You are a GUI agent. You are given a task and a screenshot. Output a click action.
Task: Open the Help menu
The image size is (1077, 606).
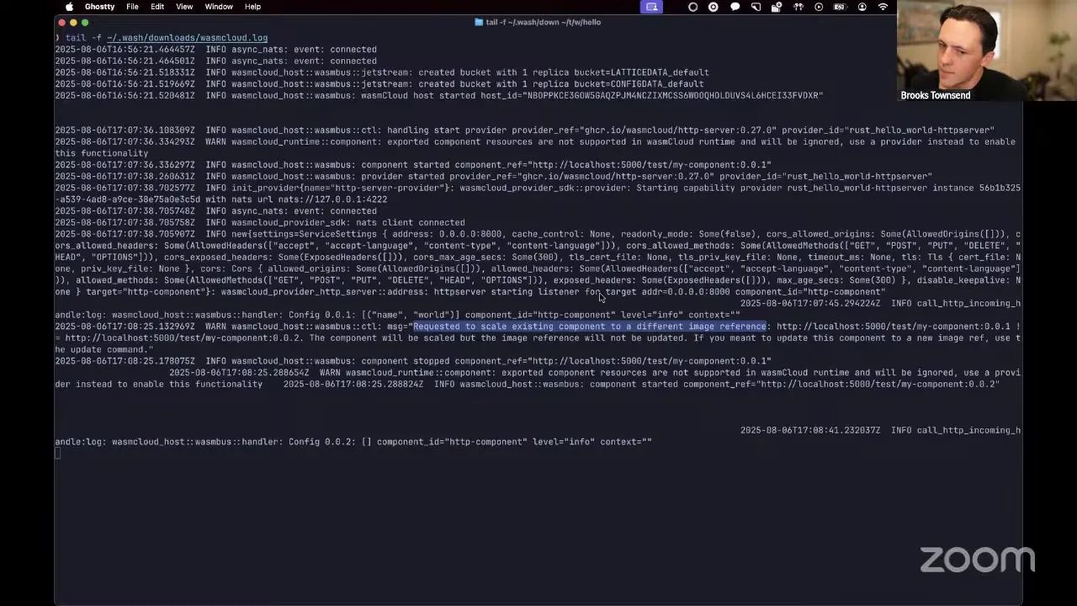pos(252,7)
